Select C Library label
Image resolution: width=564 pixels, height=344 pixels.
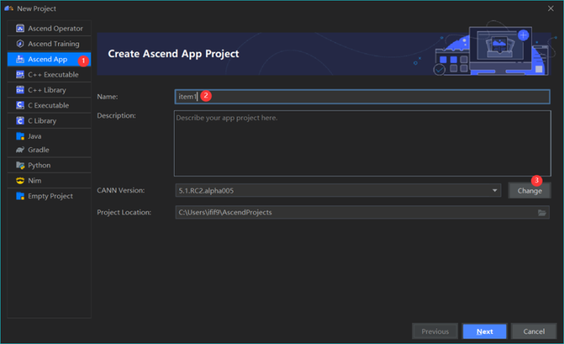(42, 121)
